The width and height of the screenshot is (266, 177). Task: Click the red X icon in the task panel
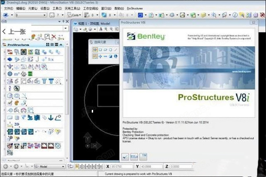coord(54,37)
